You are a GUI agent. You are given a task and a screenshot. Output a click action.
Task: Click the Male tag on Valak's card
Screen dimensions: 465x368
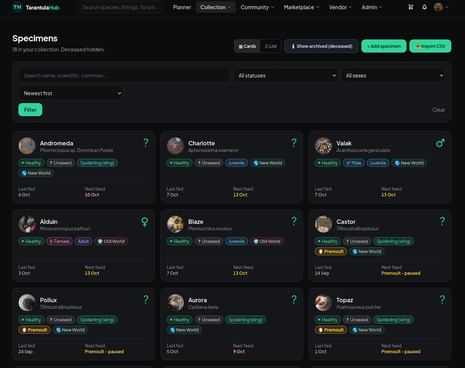click(x=353, y=163)
